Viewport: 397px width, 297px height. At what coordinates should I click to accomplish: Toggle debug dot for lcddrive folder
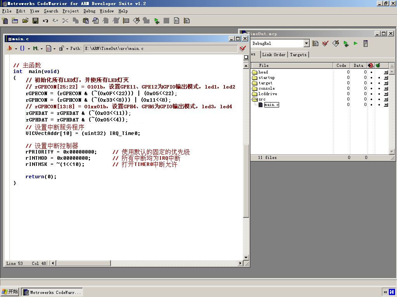coord(379,94)
